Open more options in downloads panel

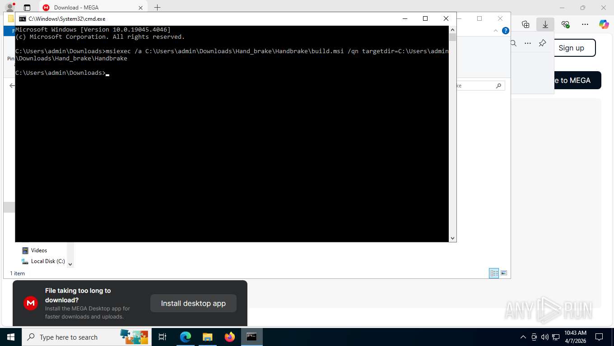[x=528, y=43]
